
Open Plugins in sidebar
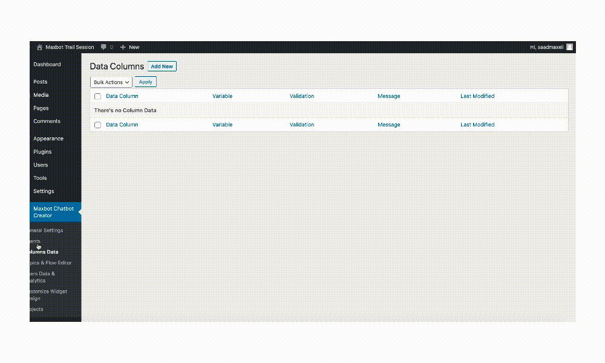[x=42, y=152]
